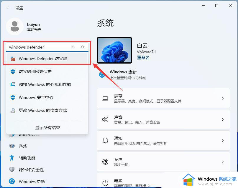Expand the 通知 settings chevron
This screenshot has height=188, width=238.
(223, 141)
